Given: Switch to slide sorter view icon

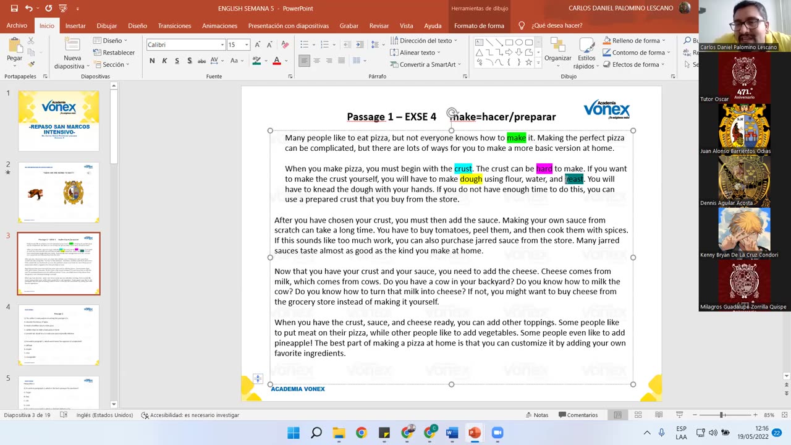Looking at the screenshot, I should point(638,415).
